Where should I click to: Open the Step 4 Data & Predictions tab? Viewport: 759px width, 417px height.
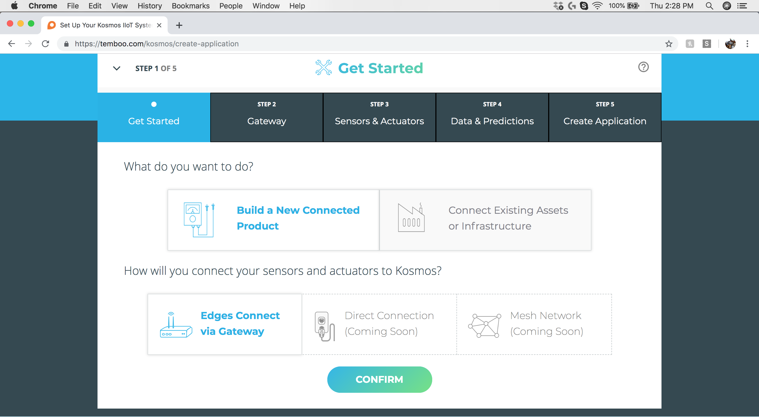pyautogui.click(x=492, y=117)
